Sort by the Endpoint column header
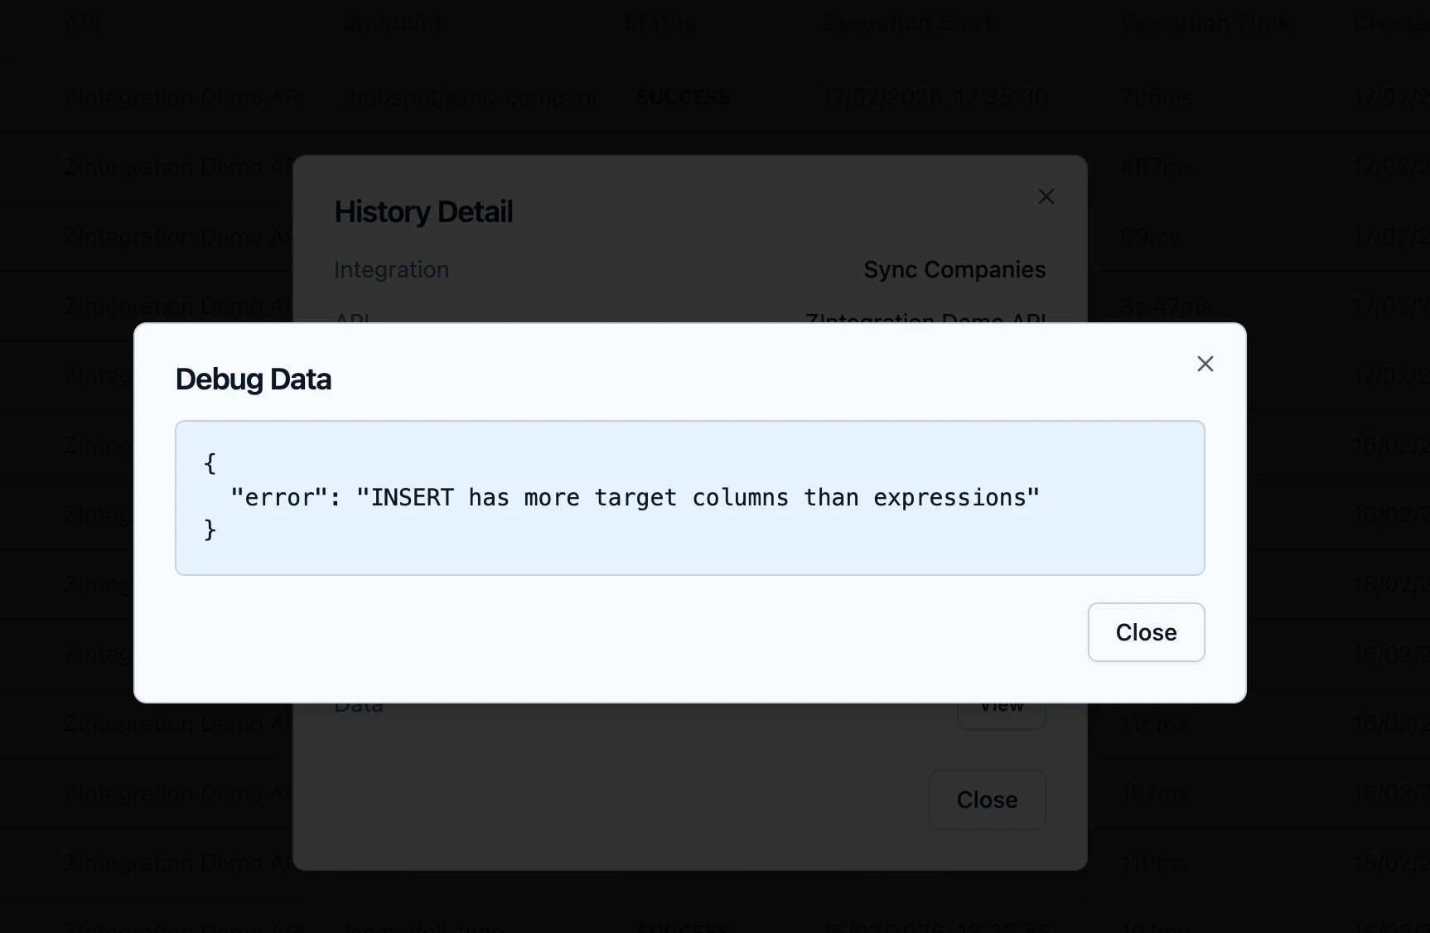1430x933 pixels. coord(393,23)
